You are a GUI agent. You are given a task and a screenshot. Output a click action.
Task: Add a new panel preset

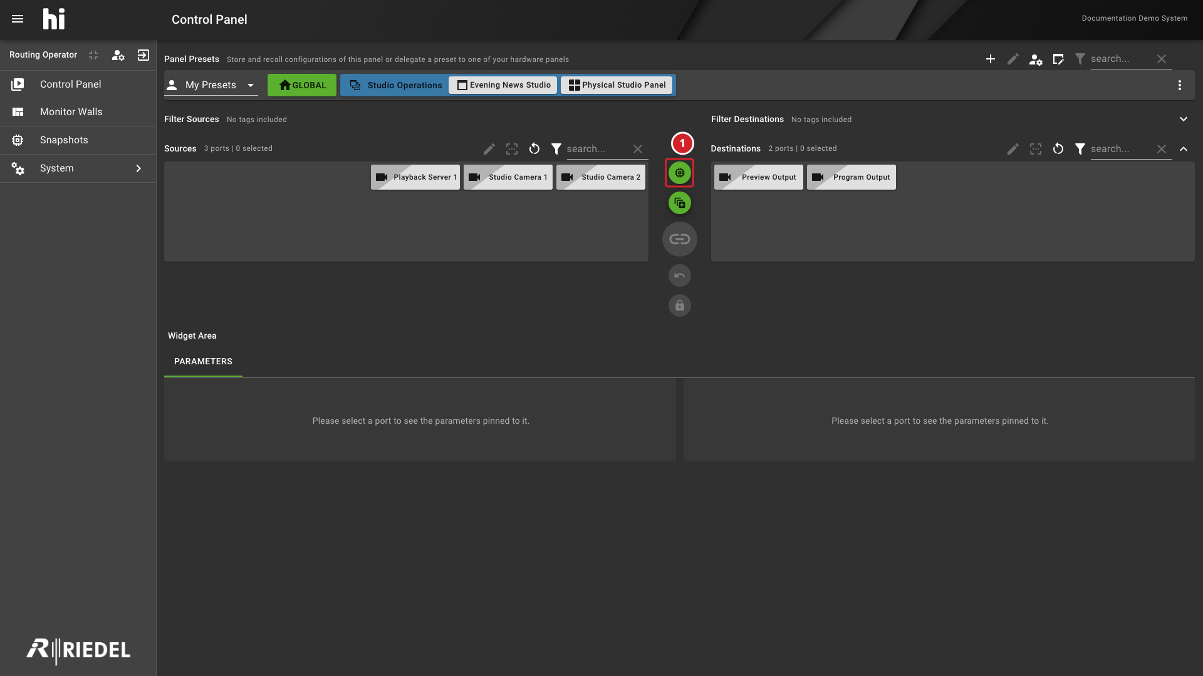[991, 59]
